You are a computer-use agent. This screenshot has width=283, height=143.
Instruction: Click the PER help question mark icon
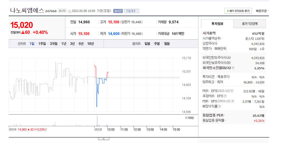coord(232,91)
